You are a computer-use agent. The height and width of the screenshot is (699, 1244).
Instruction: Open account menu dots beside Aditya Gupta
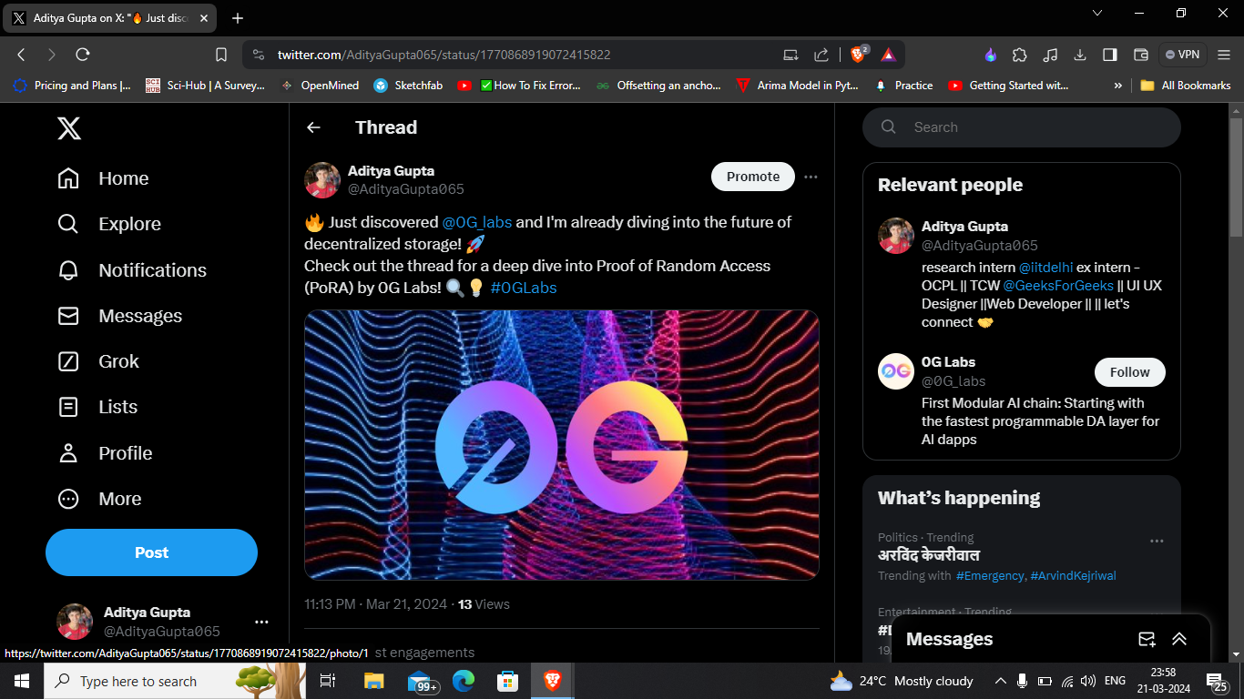coord(261,622)
